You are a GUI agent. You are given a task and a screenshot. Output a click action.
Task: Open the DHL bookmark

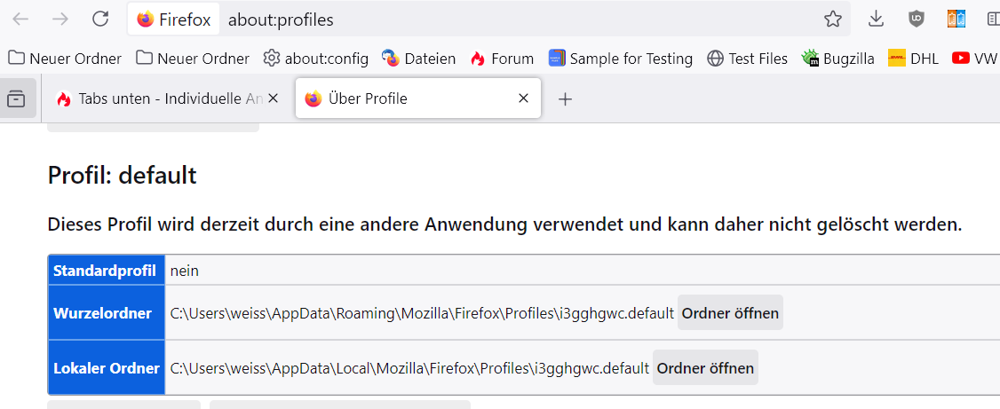point(913,59)
